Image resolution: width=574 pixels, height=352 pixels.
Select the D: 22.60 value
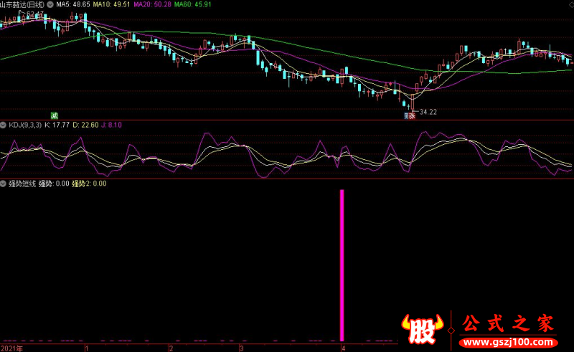pyautogui.click(x=85, y=125)
